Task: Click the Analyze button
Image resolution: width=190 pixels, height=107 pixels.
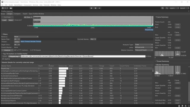Action: (7, 50)
